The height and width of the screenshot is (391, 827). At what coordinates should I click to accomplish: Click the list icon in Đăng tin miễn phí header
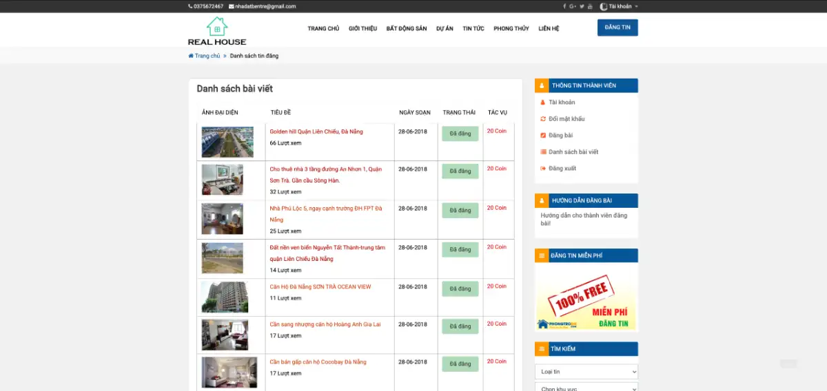(x=542, y=255)
